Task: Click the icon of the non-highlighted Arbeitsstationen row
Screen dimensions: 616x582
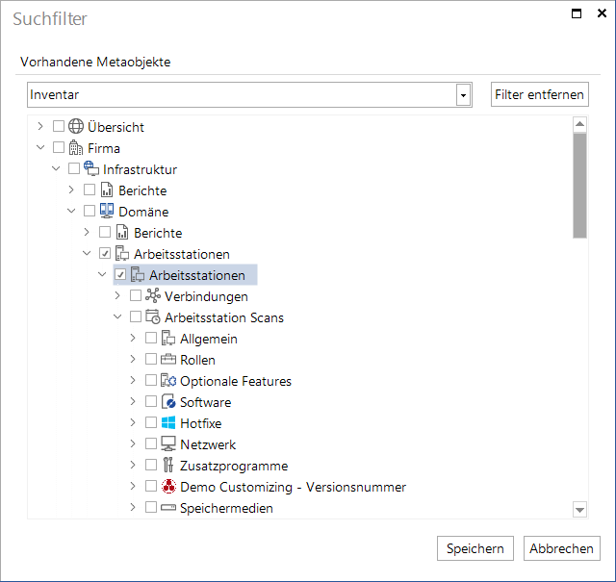Action: (x=122, y=253)
